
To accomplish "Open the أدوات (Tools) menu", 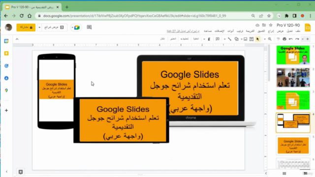I will coord(230,31).
